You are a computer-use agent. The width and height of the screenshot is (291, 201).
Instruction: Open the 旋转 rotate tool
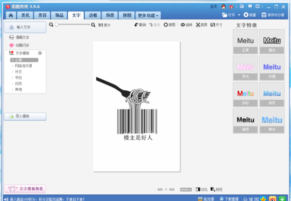(x=187, y=25)
